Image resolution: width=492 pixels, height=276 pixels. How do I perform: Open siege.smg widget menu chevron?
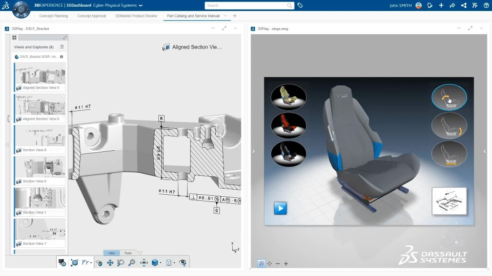coord(481,29)
